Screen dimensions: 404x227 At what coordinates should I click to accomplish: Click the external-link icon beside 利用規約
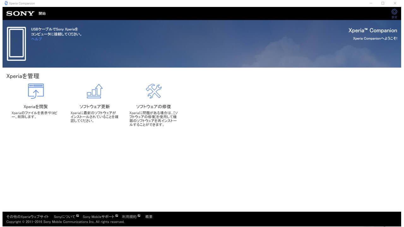(139, 215)
